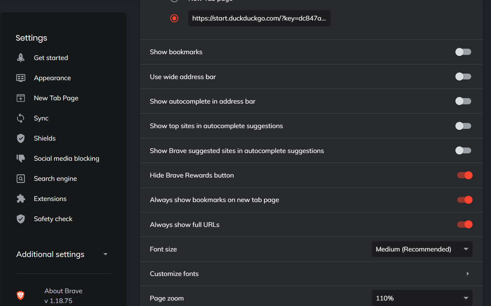Viewport: 491px width, 306px height.
Task: Open the Safety check settings page
Action: tap(53, 219)
